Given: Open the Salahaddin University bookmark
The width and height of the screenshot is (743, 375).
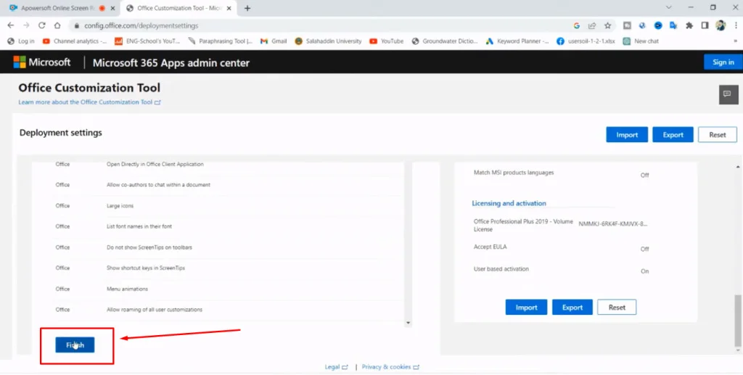Looking at the screenshot, I should [x=328, y=41].
